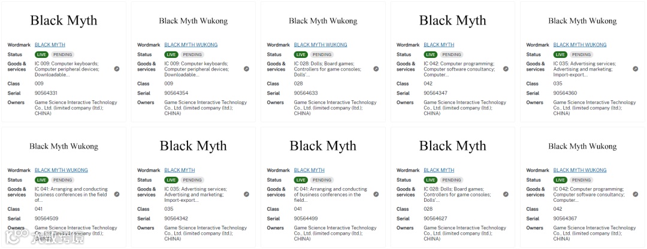Select serial number text 90564342
Viewport: 647px width, 249px height.
176,219
